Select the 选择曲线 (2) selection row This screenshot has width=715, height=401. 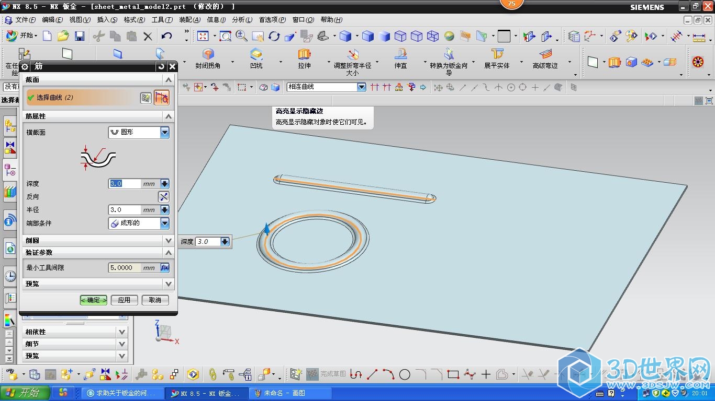click(82, 98)
